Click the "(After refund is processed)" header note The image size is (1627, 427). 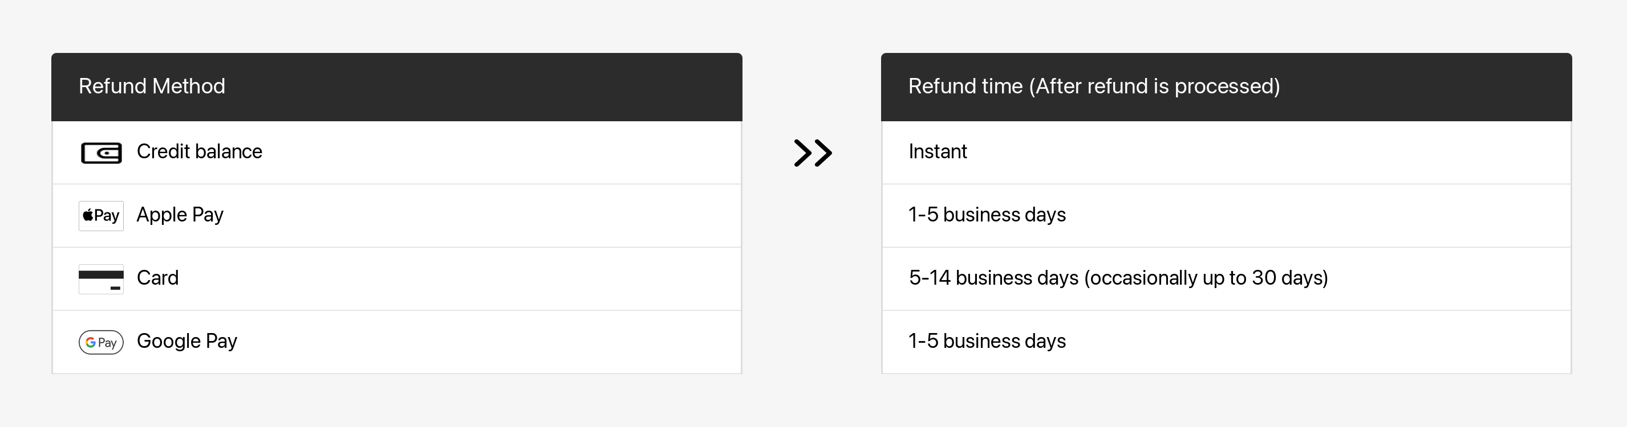coord(1155,87)
